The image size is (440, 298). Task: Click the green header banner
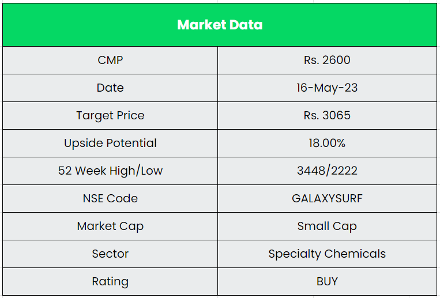click(346, 25)
